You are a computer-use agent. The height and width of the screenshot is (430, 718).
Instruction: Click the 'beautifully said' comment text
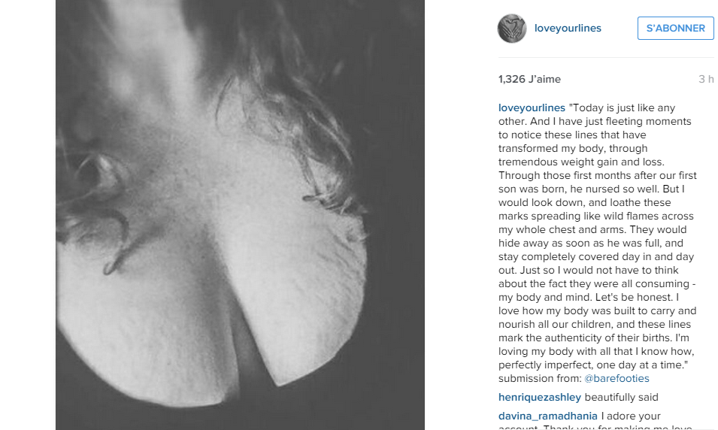(621, 397)
